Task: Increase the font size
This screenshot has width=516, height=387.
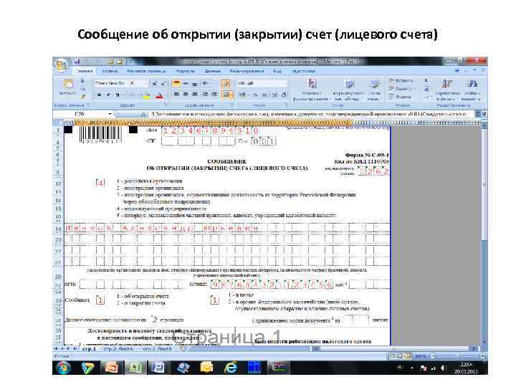Action: click(155, 84)
